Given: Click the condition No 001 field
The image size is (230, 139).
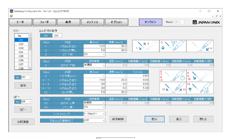Looking at the screenshot, I should tap(57, 35).
